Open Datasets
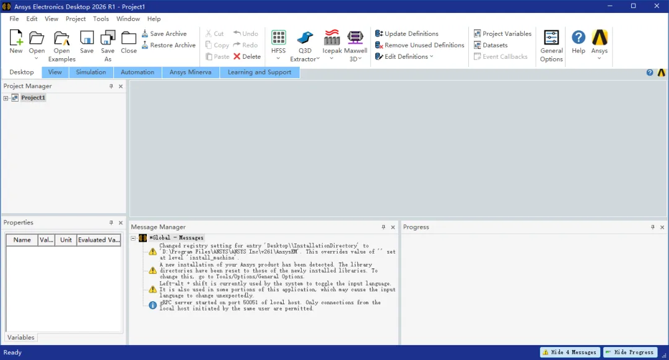669x360 pixels. coord(491,45)
